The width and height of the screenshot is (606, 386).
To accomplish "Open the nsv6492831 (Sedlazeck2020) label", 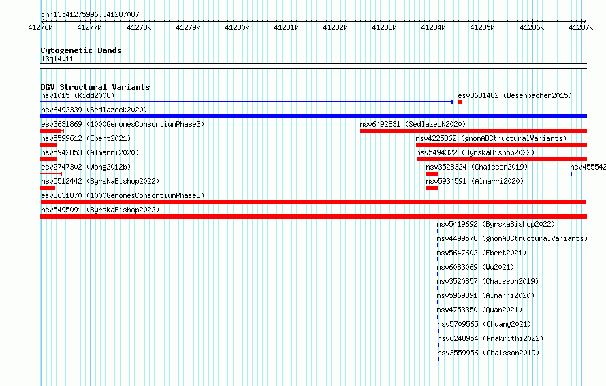I will (x=413, y=124).
